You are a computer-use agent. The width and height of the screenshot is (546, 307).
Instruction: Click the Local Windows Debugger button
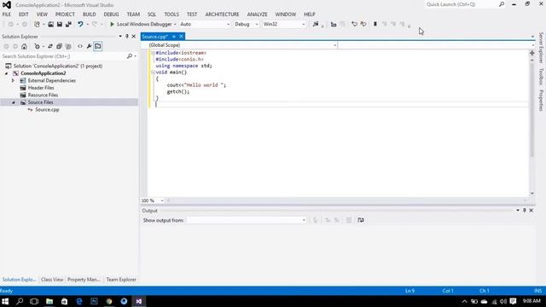point(141,24)
